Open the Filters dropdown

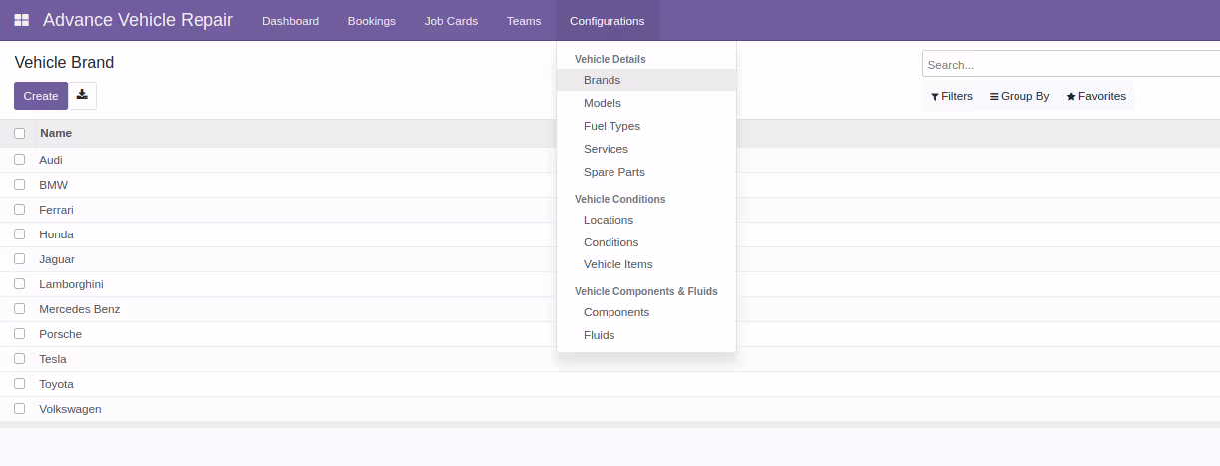point(951,96)
